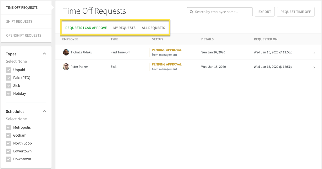
Task: Collapse the Schedules filter section
Action: click(x=44, y=111)
